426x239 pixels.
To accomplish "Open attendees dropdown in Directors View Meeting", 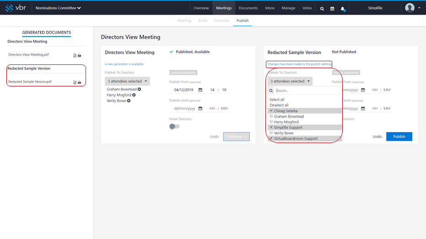I will click(127, 81).
